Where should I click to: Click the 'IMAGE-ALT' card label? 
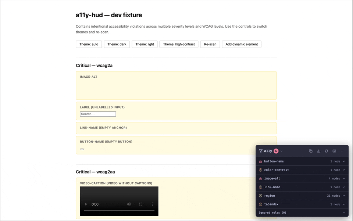(x=89, y=77)
